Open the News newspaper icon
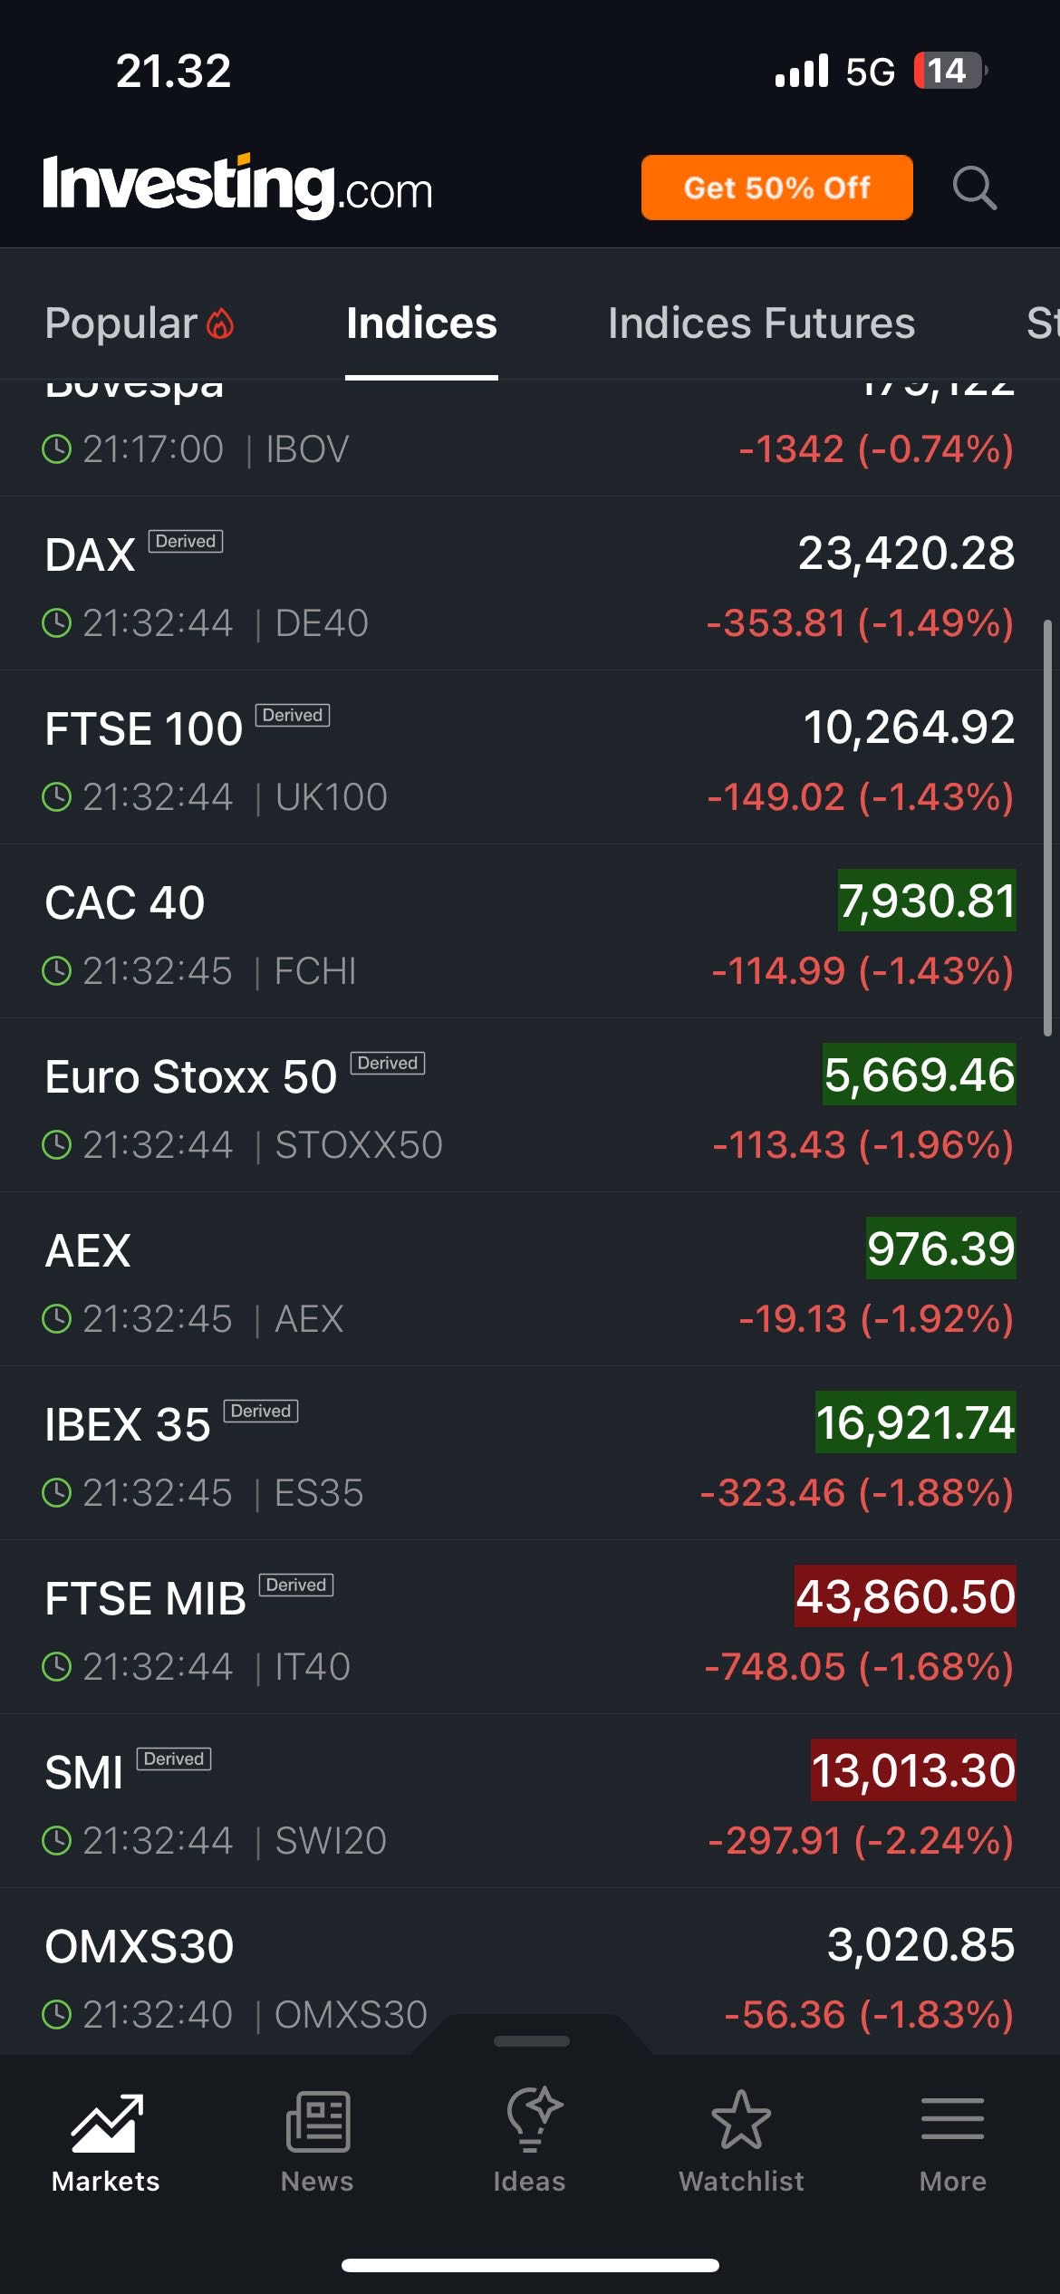This screenshot has width=1060, height=2294. pyautogui.click(x=317, y=2123)
